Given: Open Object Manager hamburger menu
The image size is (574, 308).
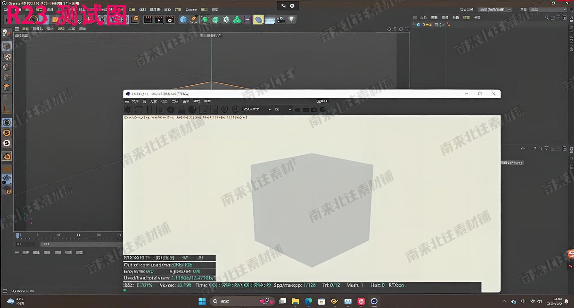Looking at the screenshot, I should [415, 18].
